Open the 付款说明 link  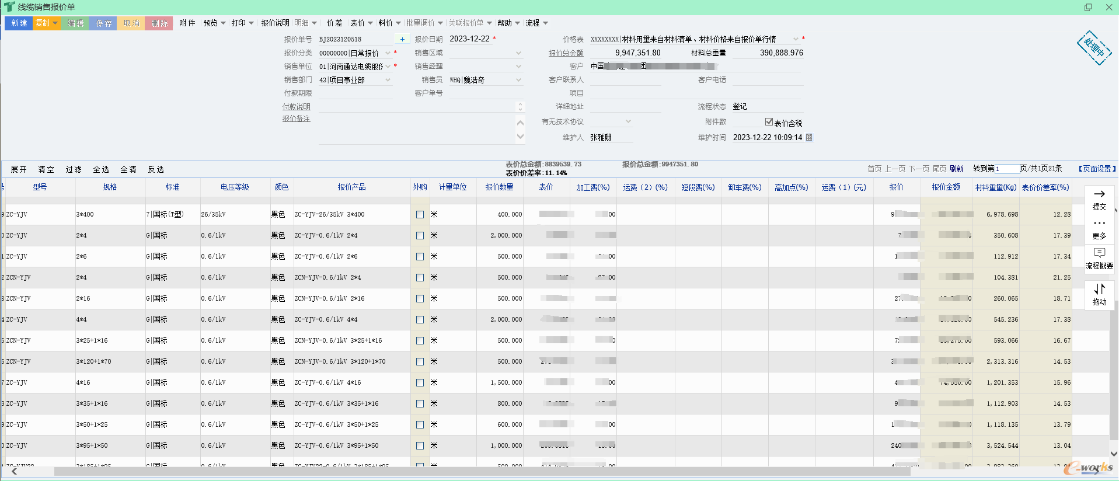tap(297, 107)
